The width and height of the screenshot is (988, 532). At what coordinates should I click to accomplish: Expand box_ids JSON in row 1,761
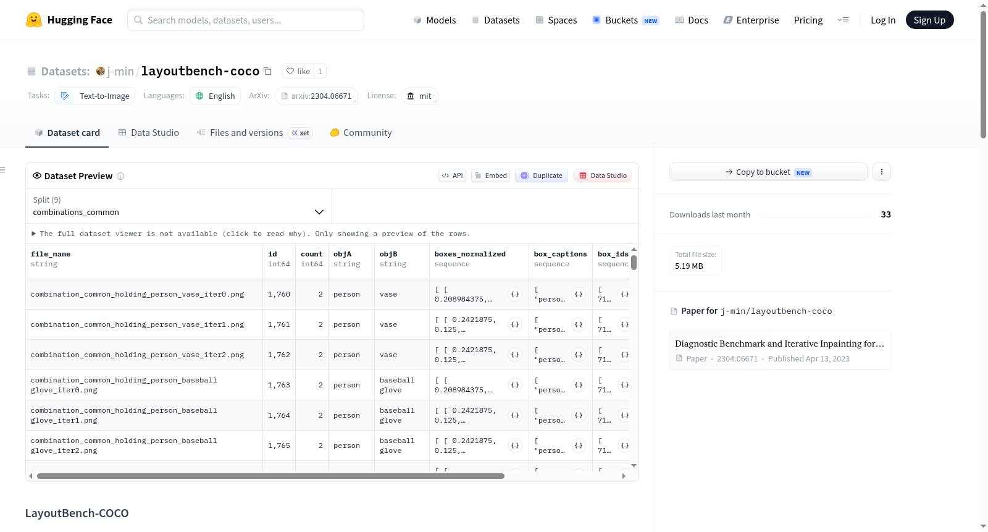(x=624, y=324)
